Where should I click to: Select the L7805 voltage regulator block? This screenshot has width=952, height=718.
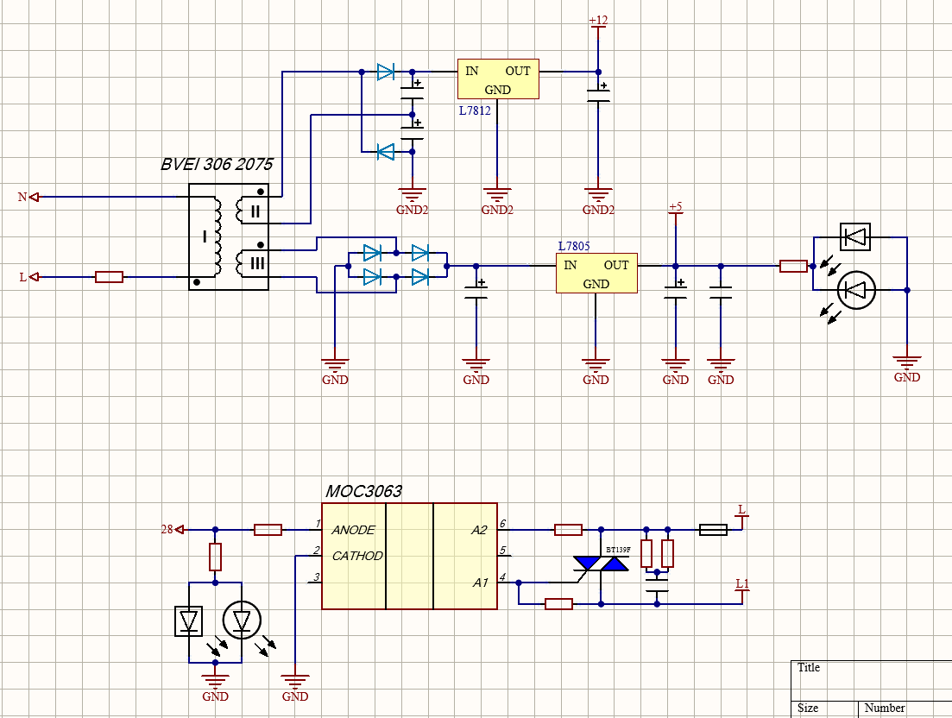click(596, 274)
